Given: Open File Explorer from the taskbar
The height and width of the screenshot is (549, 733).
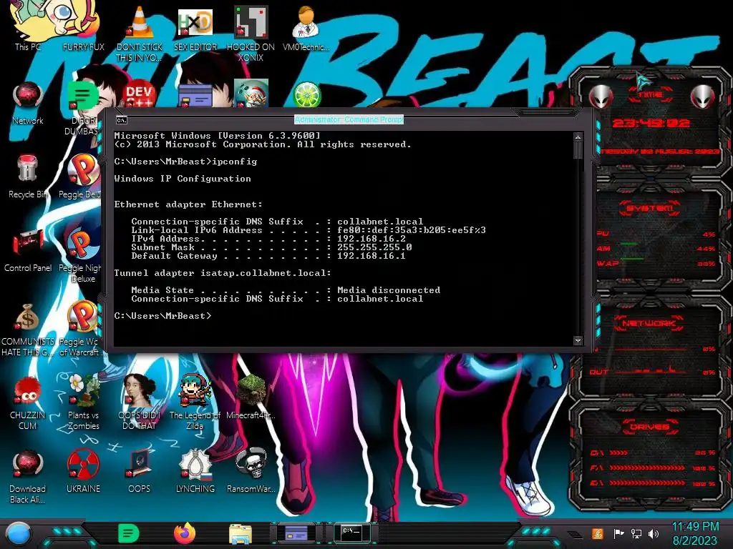Looking at the screenshot, I should tap(241, 534).
